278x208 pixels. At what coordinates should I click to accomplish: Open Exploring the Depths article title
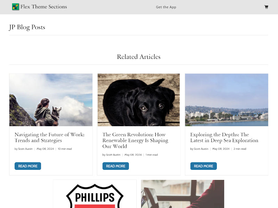tap(224, 137)
